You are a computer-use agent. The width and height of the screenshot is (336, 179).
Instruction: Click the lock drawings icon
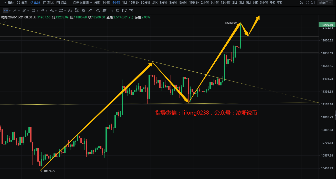[111, 11]
